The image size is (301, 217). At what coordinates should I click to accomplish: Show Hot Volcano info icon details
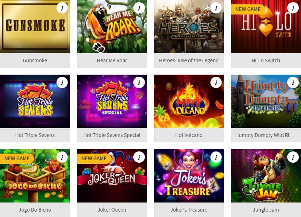pyautogui.click(x=216, y=83)
